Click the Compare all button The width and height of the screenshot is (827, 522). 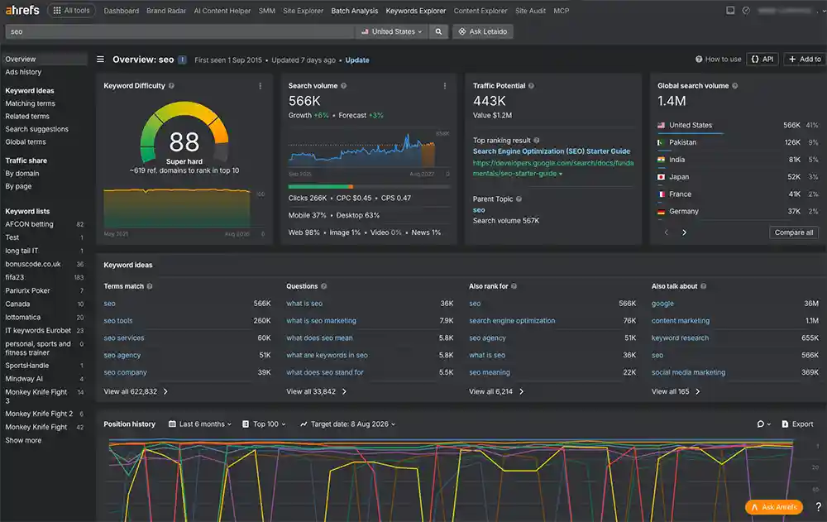[794, 232]
